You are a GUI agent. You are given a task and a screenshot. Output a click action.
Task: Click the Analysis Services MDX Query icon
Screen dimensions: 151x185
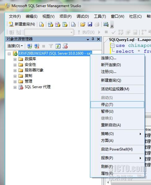[51, 25]
